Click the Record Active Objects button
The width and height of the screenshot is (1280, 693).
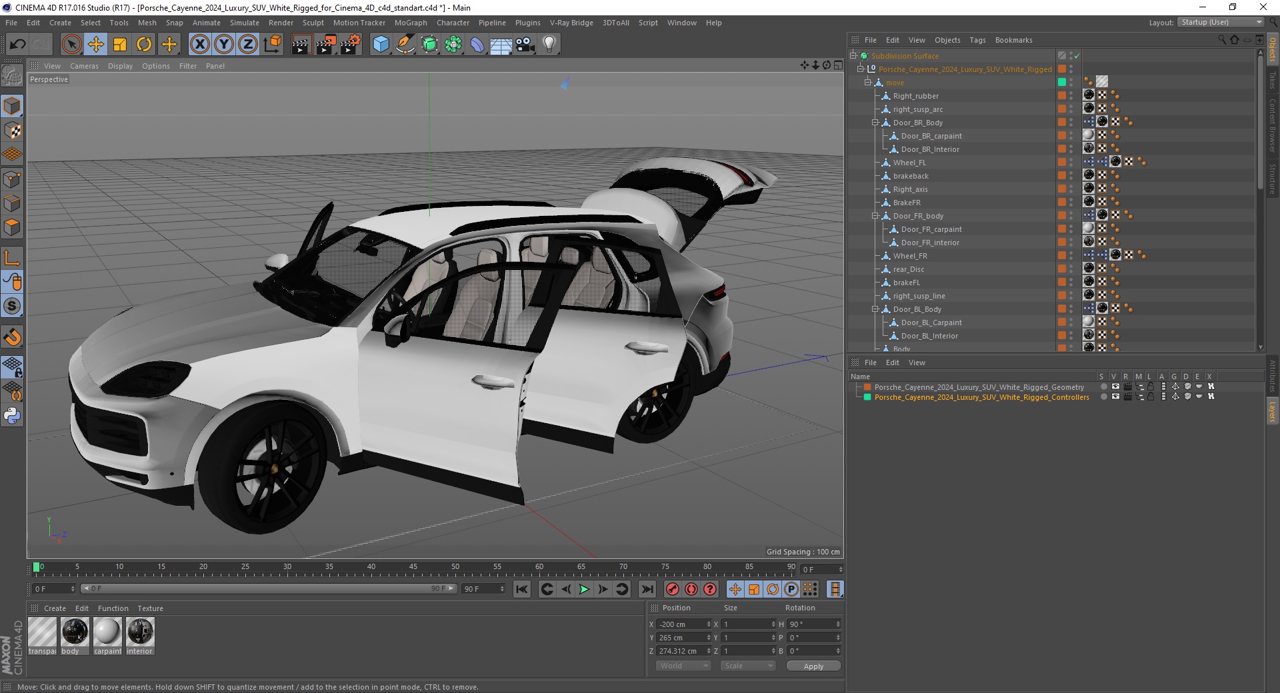pos(673,589)
